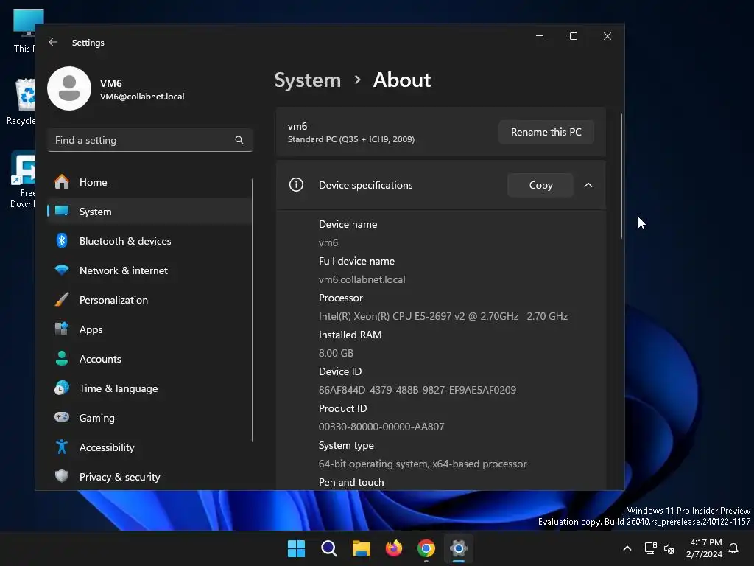Click the Device ID value 86AF844D-4379-488B-9827-EF9AE5AF0209
The width and height of the screenshot is (754, 566).
point(417,390)
